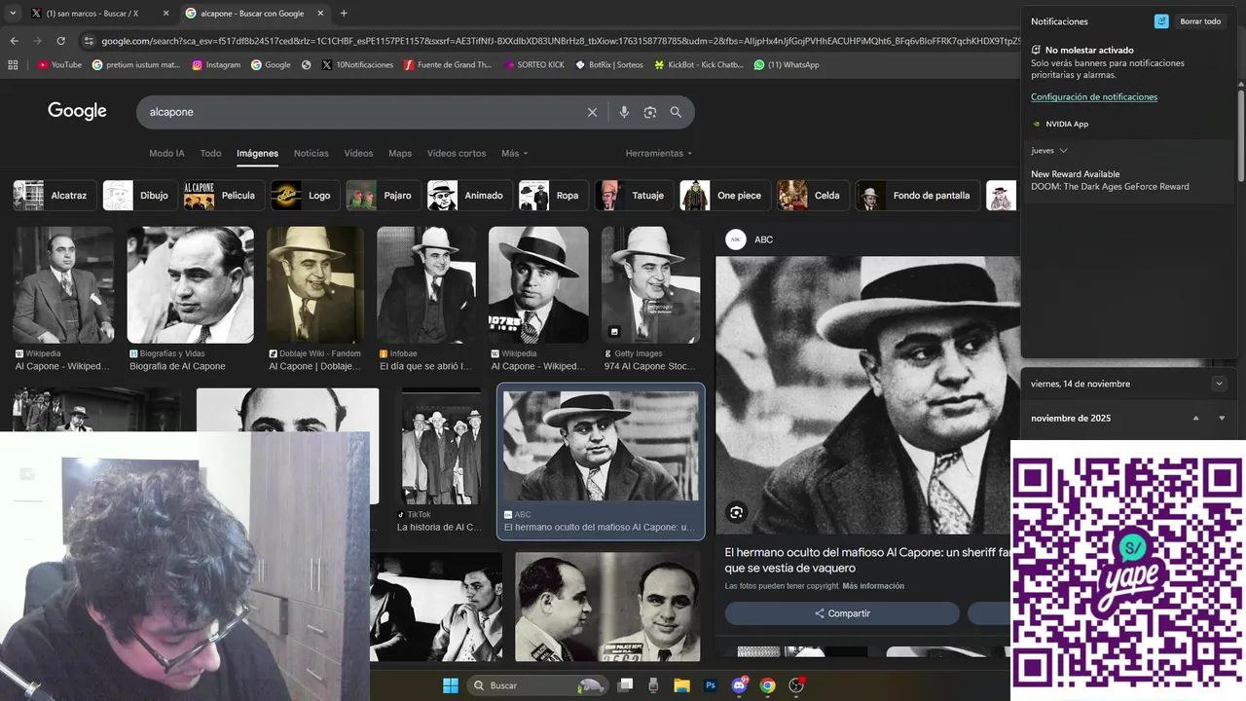Open the Windows Start menu
The image size is (1246, 701).
click(451, 685)
